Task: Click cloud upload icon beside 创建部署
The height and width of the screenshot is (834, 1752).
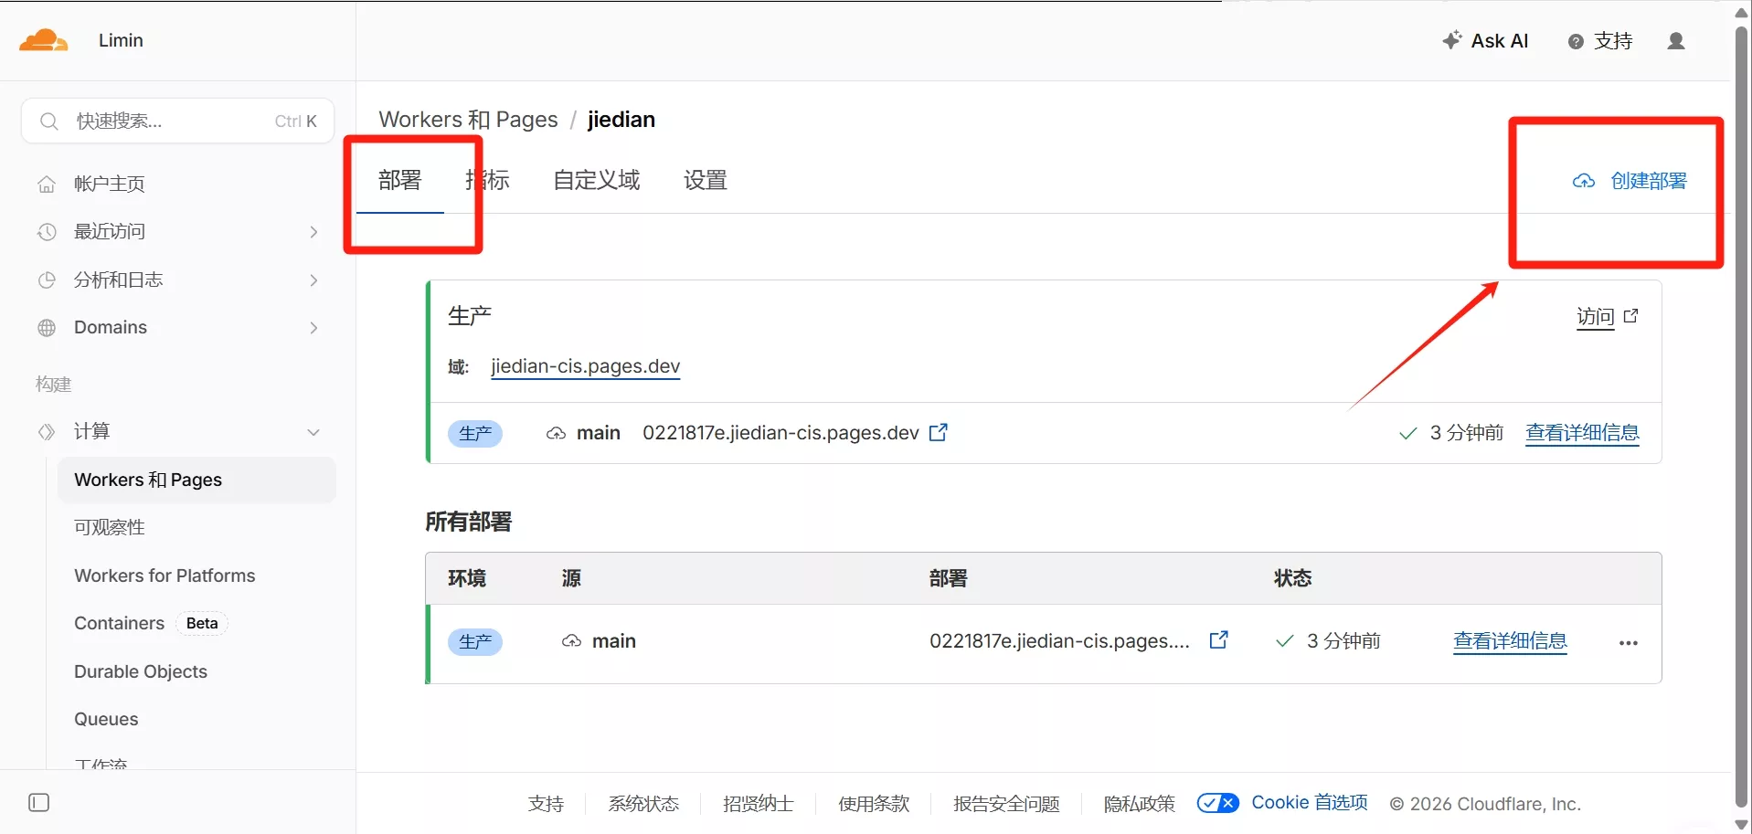Action: (x=1584, y=181)
